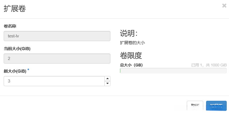Click the gray 总大小 quota progress bar
This screenshot has height=114, width=229.
[x=173, y=71]
